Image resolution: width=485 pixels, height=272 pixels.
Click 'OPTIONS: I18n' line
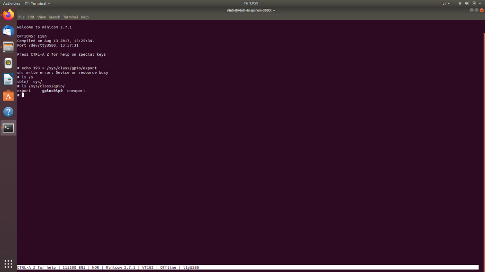[32, 36]
